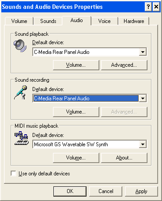The height and width of the screenshot is (201, 162).
Task: Switch to the Volume tab
Action: [19, 21]
